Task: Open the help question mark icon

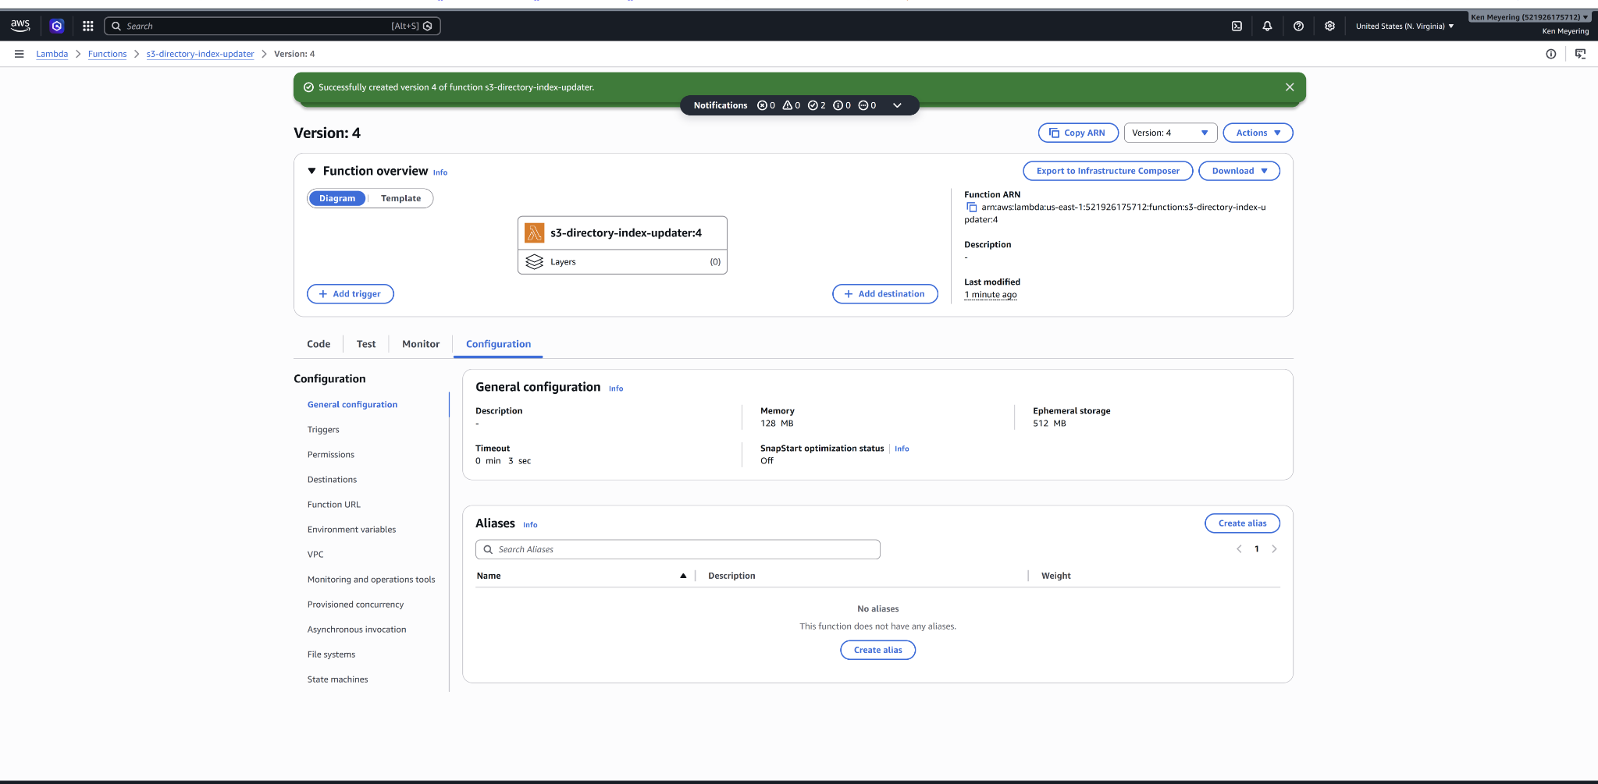Action: click(x=1298, y=26)
